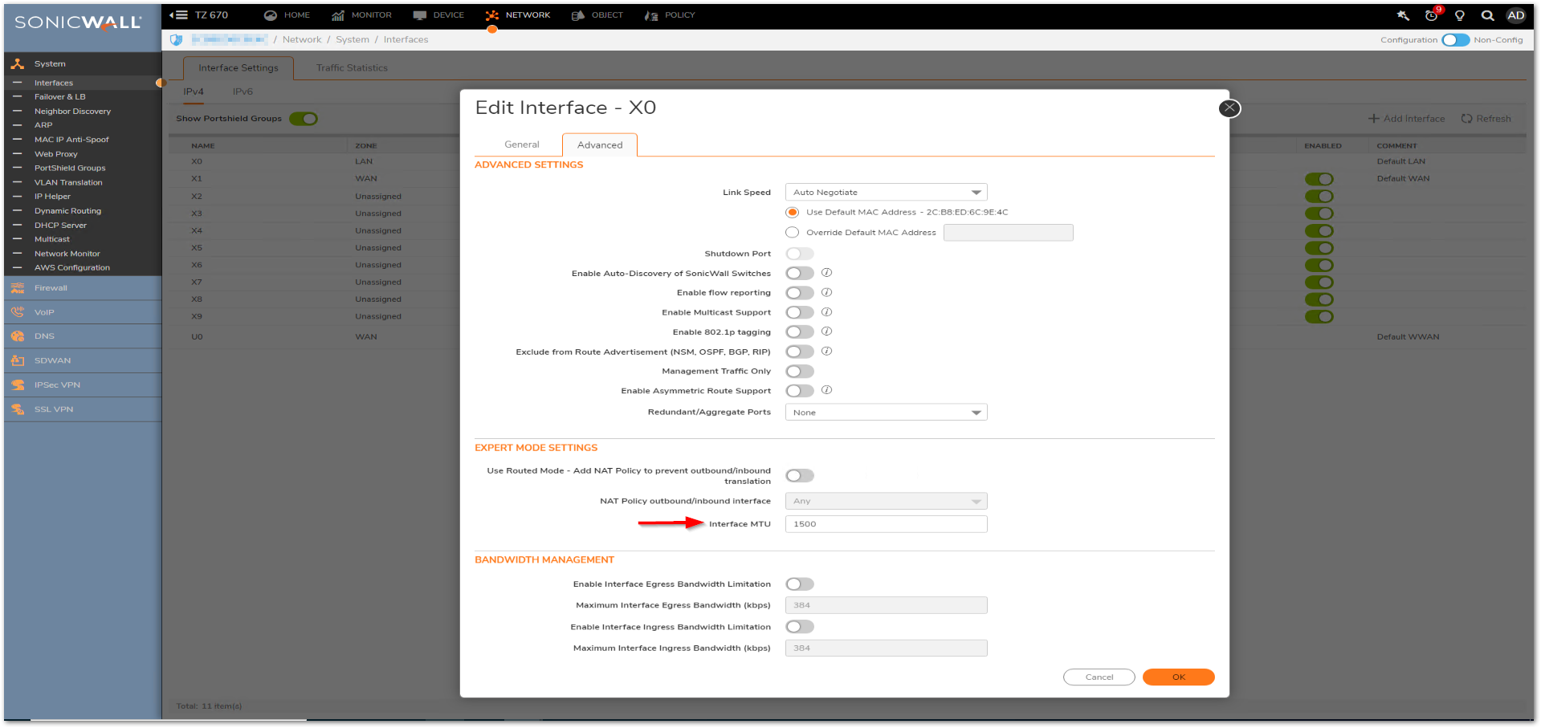This screenshot has height=728, width=1541.
Task: Toggle Use Routed Mode switch
Action: click(800, 476)
